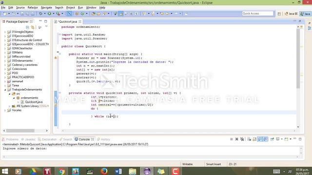Close the Quicksort.java editor tab
Image resolution: width=312 pixels, height=175 pixels.
point(80,21)
